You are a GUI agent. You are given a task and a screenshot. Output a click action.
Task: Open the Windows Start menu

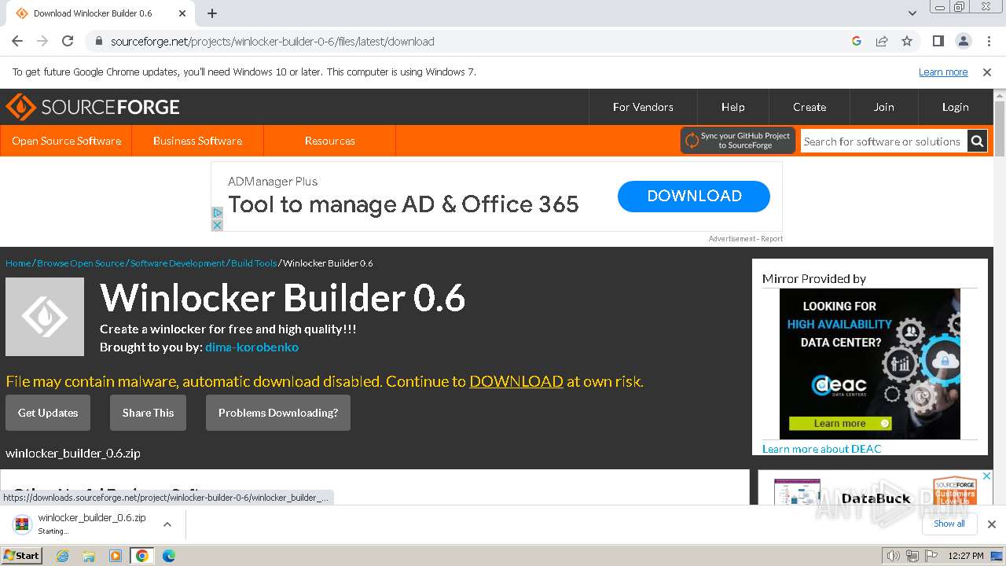pos(22,556)
